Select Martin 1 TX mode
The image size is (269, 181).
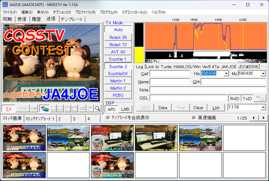pos(118,81)
